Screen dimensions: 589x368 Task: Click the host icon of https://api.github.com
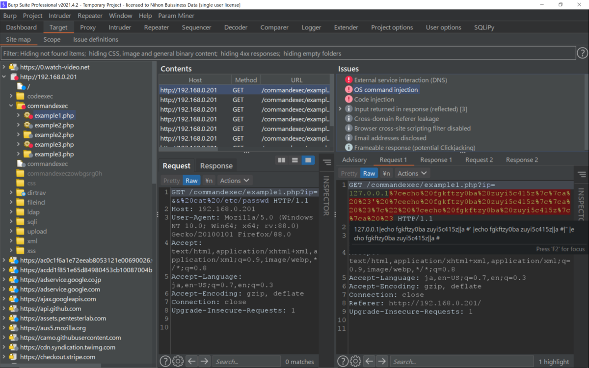pos(13,309)
